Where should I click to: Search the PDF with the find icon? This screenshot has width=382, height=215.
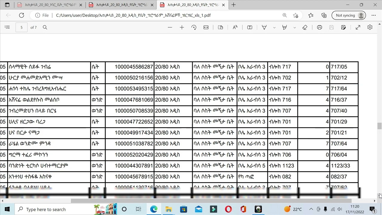(45, 27)
